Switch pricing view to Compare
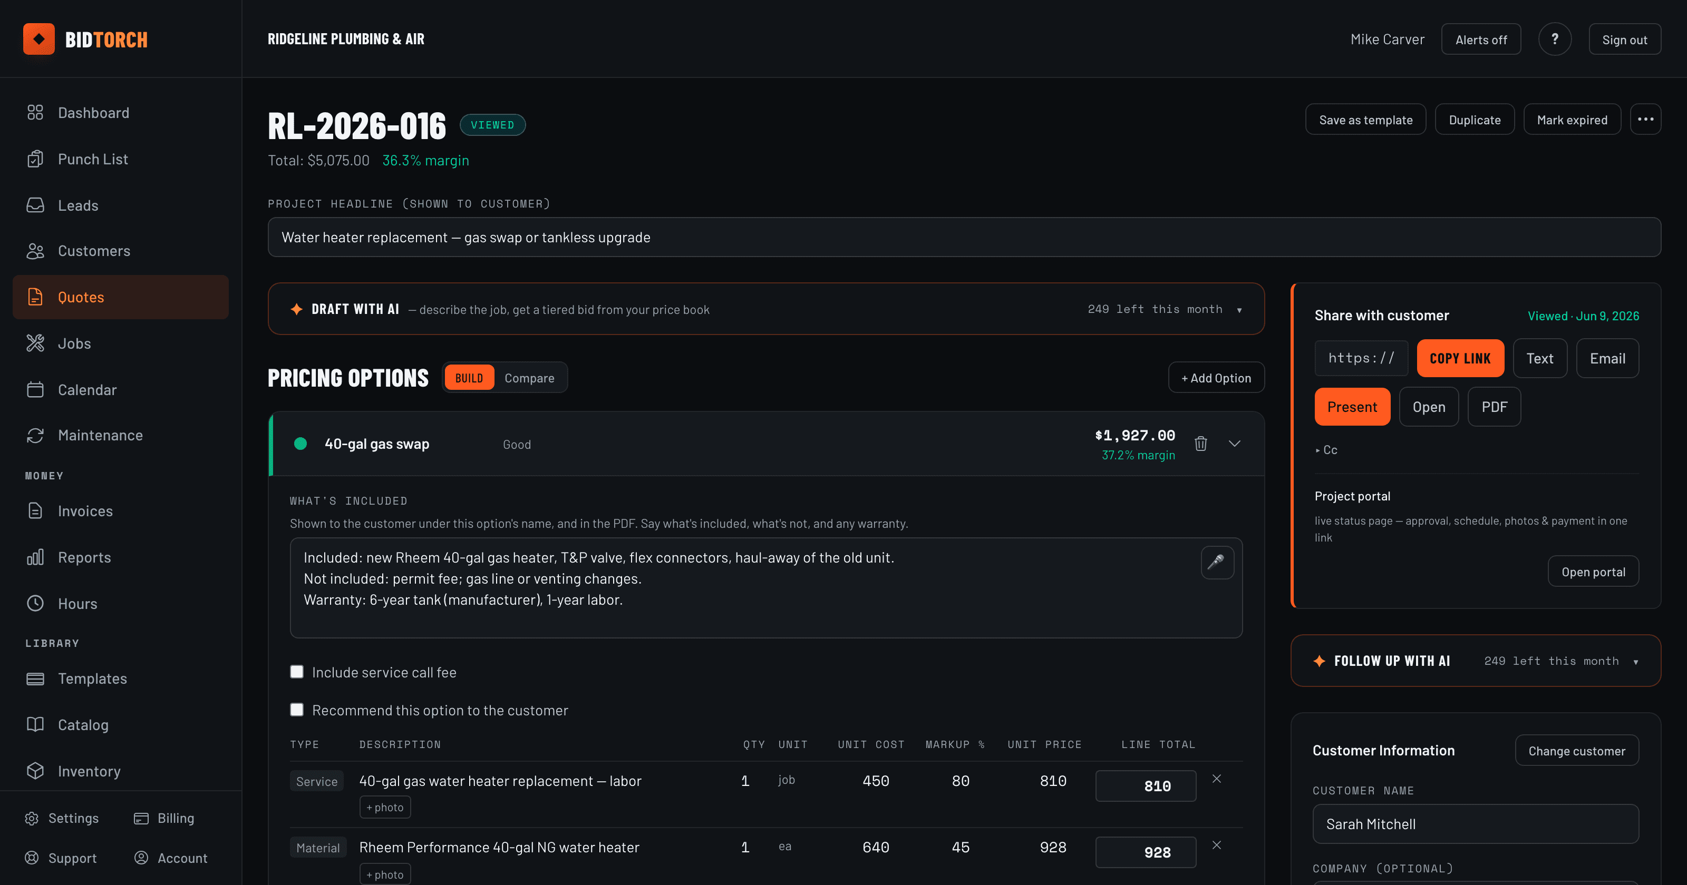The height and width of the screenshot is (885, 1687). (x=529, y=378)
